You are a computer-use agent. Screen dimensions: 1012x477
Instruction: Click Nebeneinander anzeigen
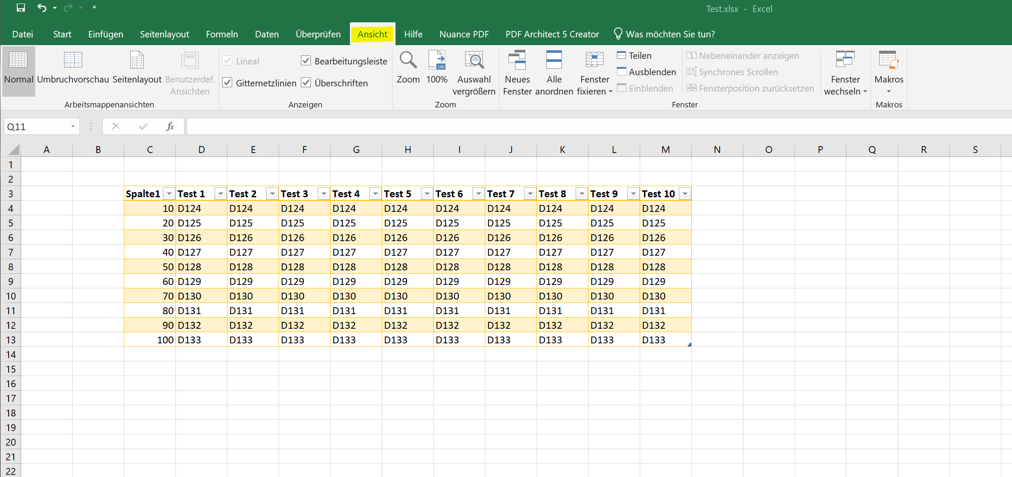point(742,56)
